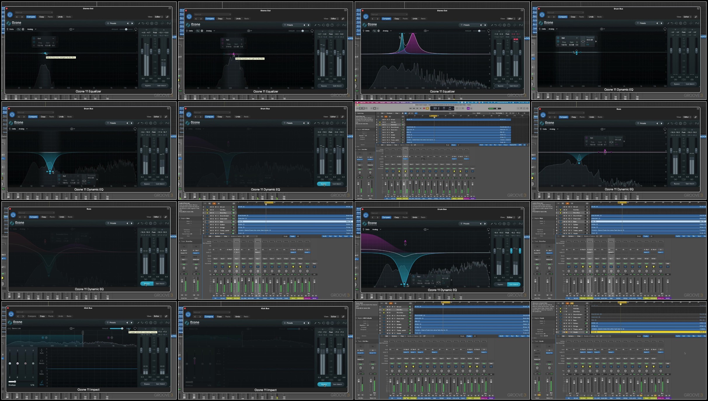Toggle the blue power button in tall-peaks Stereo Out window
708x401 pixels.
(x=366, y=17)
